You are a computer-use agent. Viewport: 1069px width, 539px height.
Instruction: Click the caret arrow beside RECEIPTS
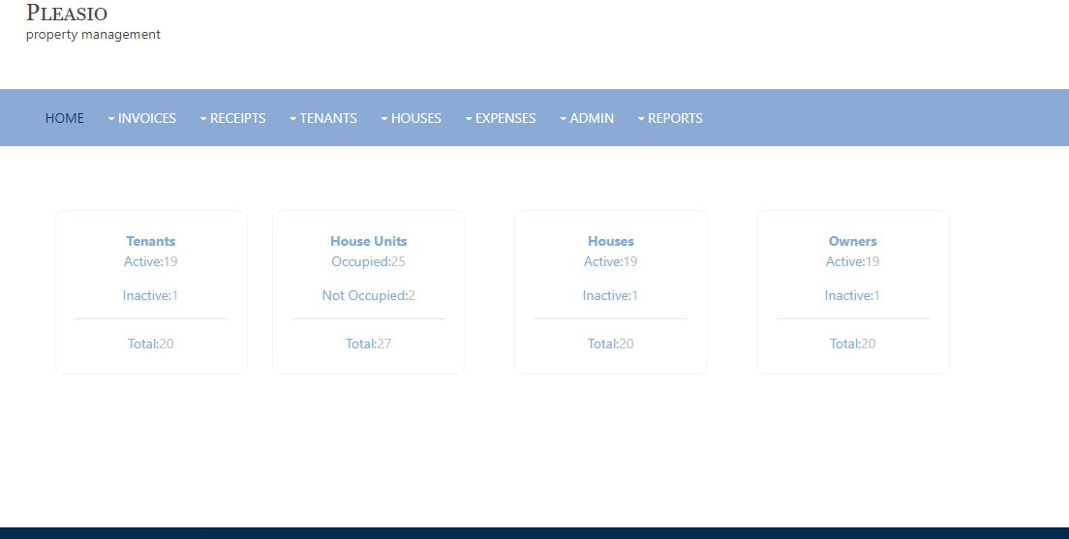(203, 119)
